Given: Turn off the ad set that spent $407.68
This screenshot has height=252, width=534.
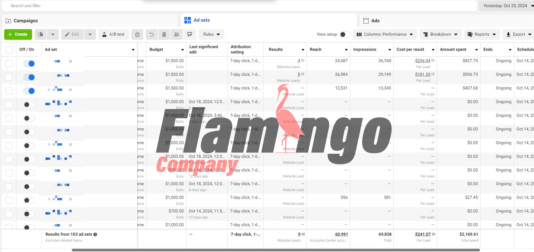Looking at the screenshot, I should point(29,91).
